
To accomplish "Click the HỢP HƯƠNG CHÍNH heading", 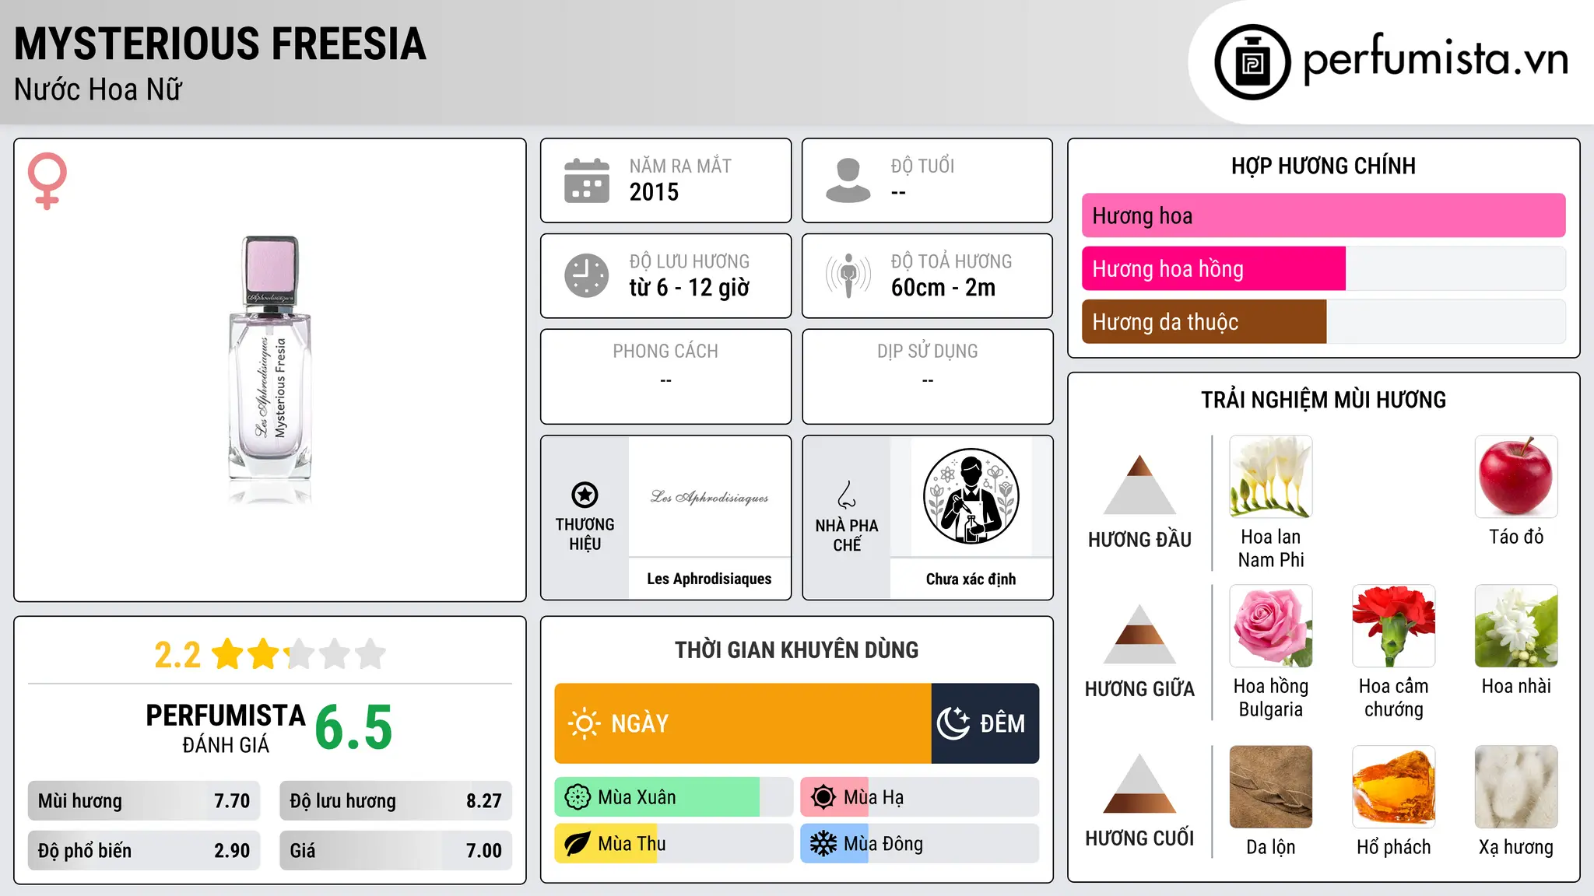I will tap(1324, 166).
